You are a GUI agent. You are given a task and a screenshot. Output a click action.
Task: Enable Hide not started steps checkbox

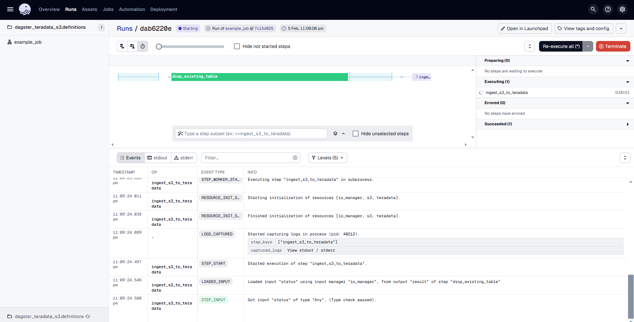click(237, 46)
